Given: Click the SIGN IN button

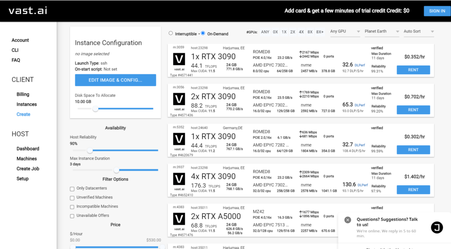Looking at the screenshot, I should pyautogui.click(x=437, y=11).
